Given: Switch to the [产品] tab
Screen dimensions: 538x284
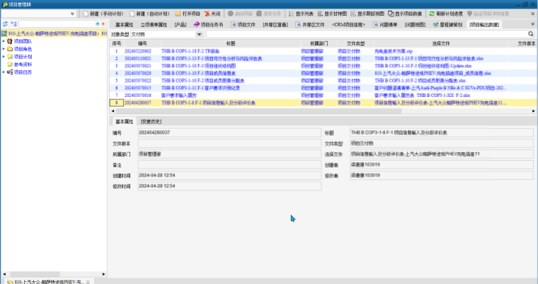Looking at the screenshot, I should [181, 25].
